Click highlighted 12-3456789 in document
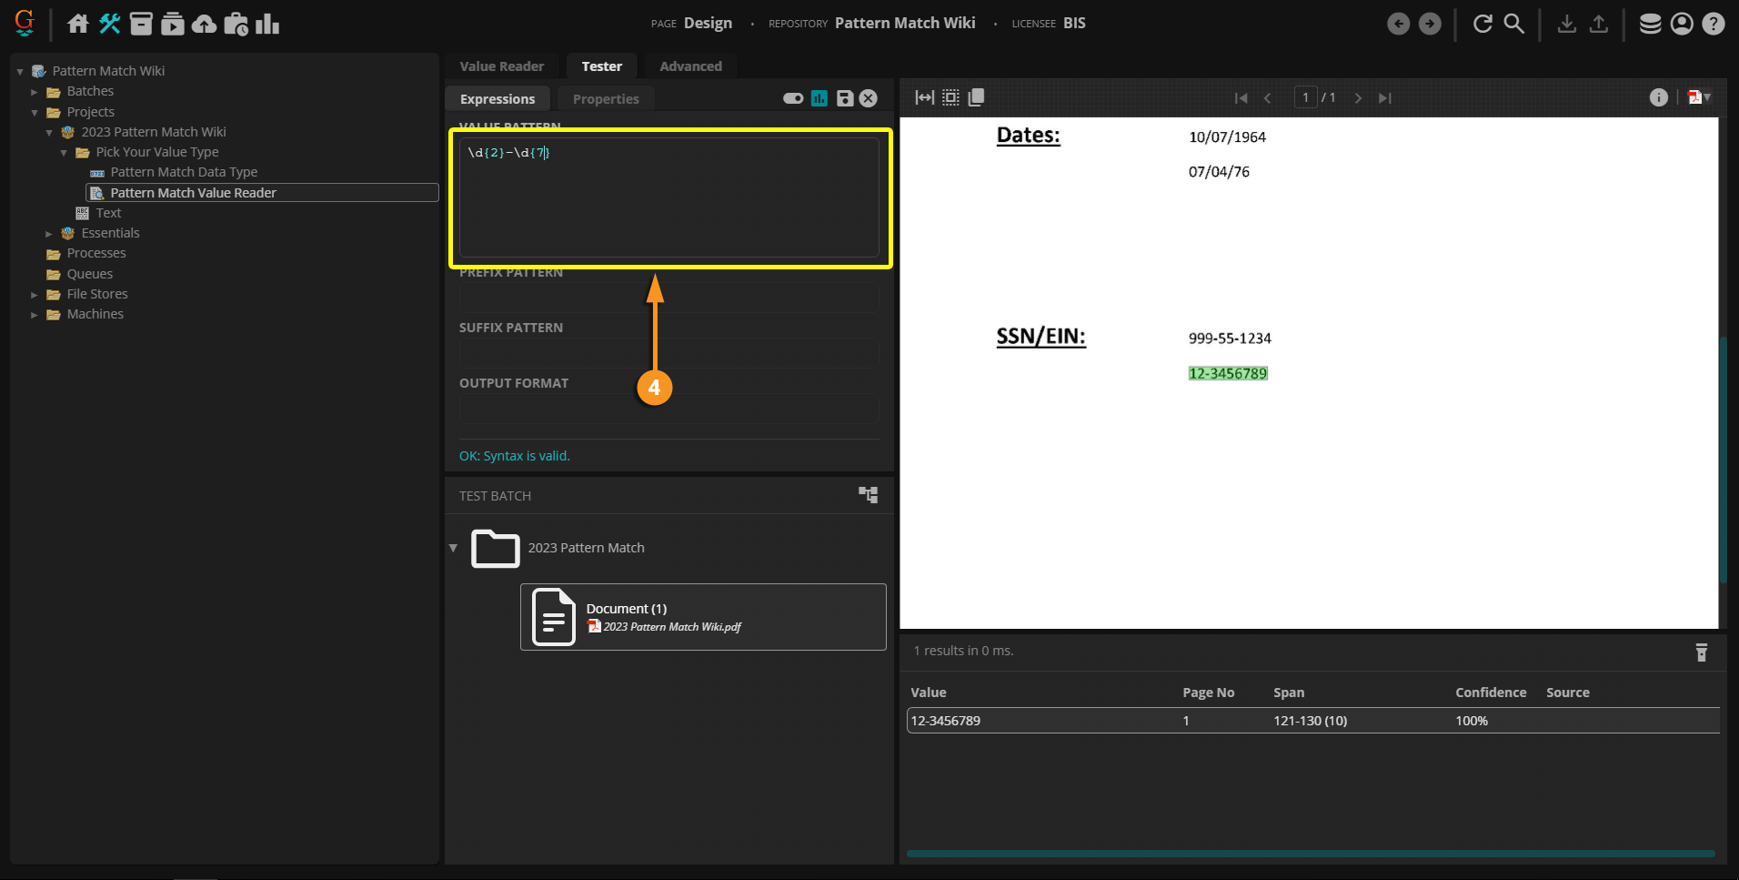 [1228, 373]
